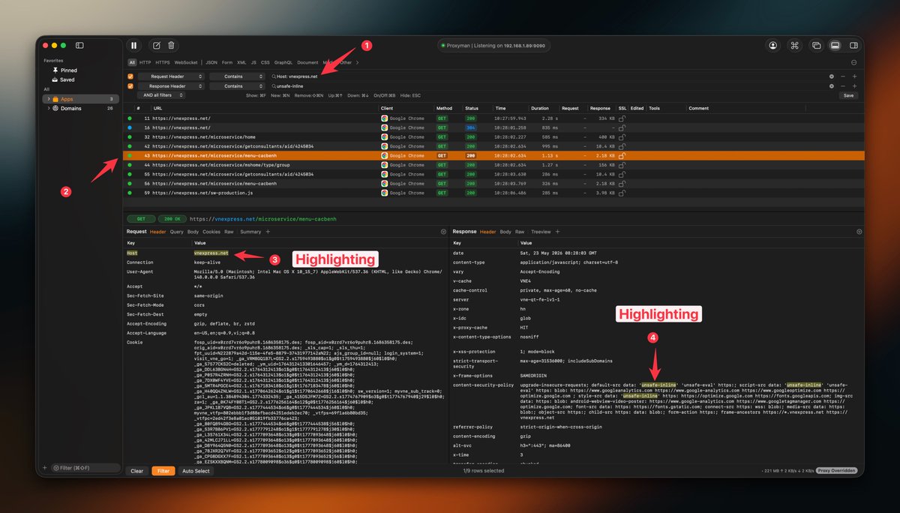Click the Chrome client icon on row 59
The image size is (900, 513).
pyautogui.click(x=385, y=192)
